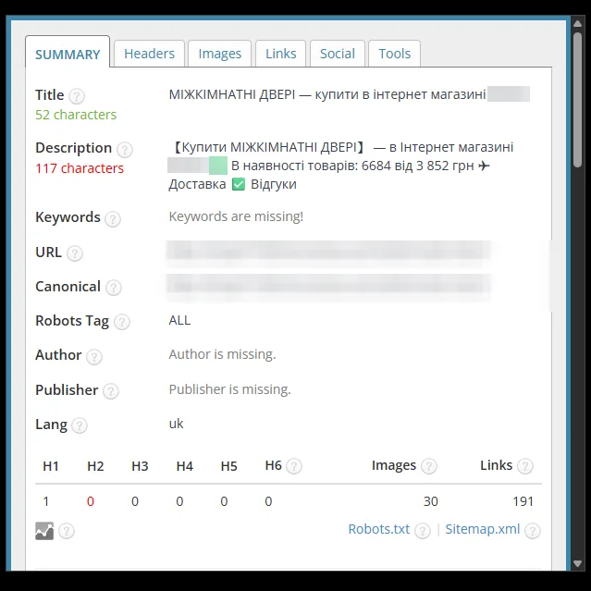Open the Robots.txt link
Viewport: 591px width, 591px height.
[379, 529]
